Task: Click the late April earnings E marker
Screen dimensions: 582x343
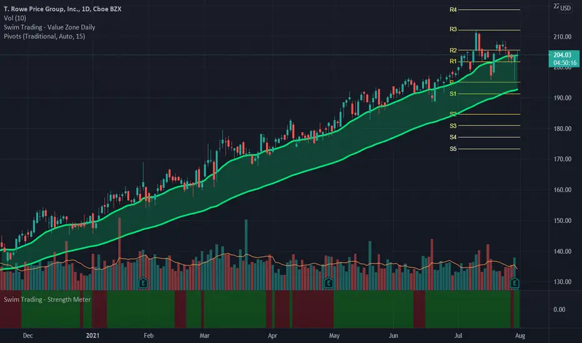Action: pyautogui.click(x=328, y=283)
